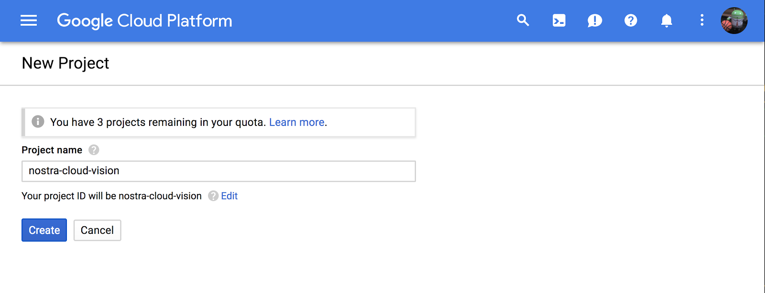Click the info icon in the quota banner
The width and height of the screenshot is (765, 293).
(38, 122)
